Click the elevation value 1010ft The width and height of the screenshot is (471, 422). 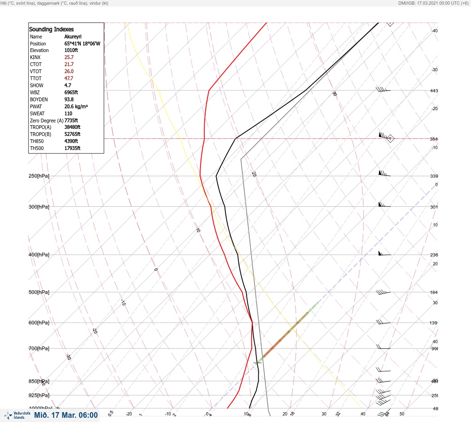pos(71,50)
